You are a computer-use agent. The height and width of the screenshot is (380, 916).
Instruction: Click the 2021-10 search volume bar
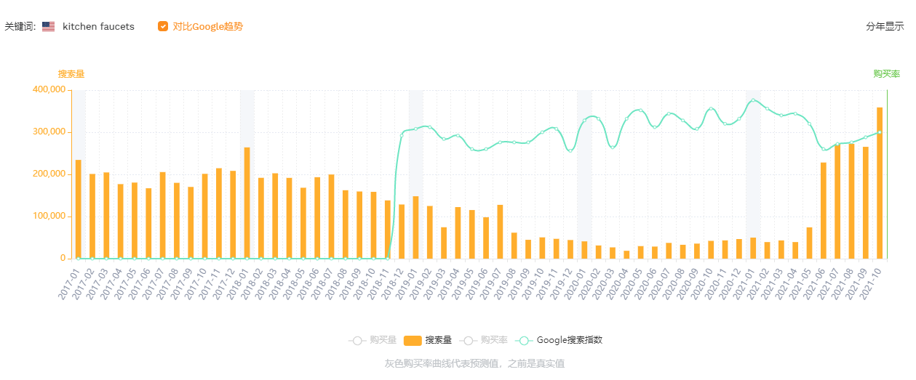(x=880, y=183)
